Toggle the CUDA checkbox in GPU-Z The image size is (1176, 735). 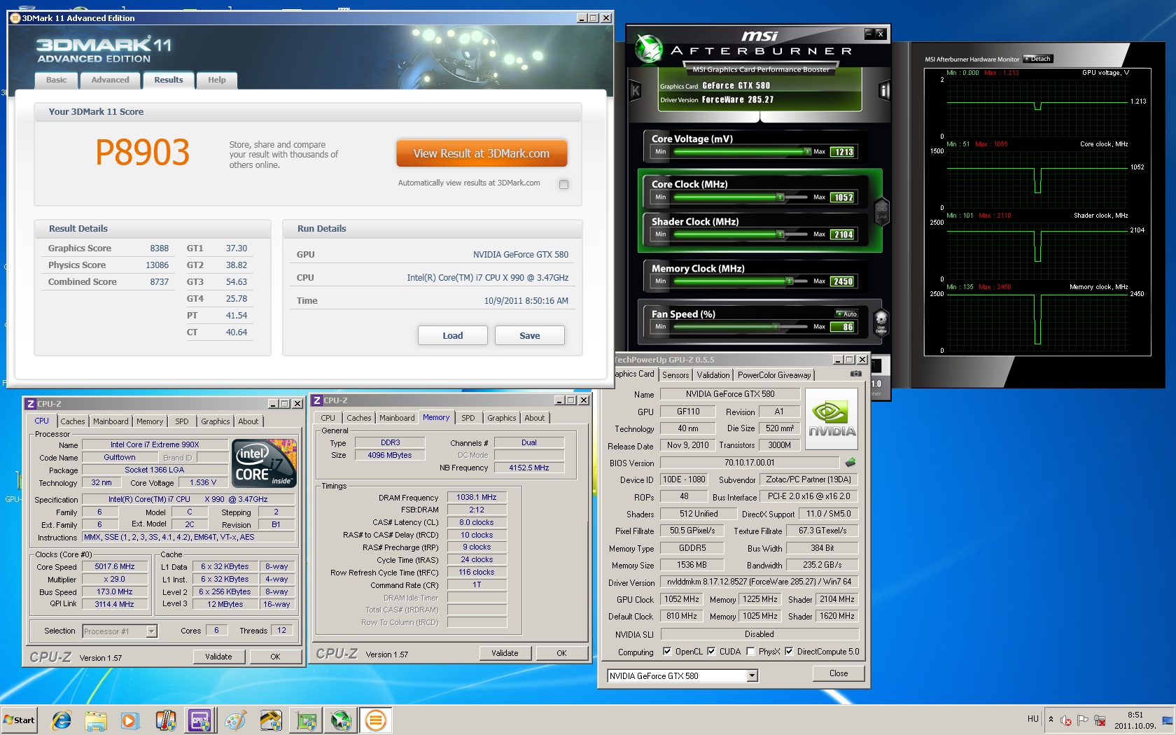(x=711, y=651)
